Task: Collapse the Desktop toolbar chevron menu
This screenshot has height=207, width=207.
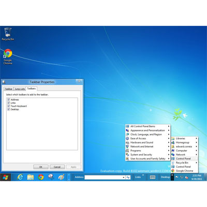Action: 172,177
